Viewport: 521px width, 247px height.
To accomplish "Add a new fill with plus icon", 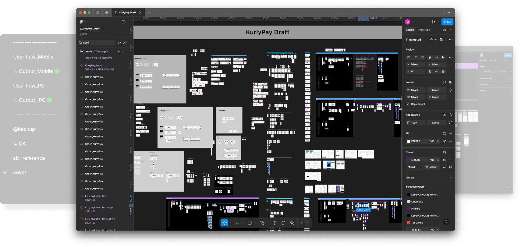I will (451, 133).
